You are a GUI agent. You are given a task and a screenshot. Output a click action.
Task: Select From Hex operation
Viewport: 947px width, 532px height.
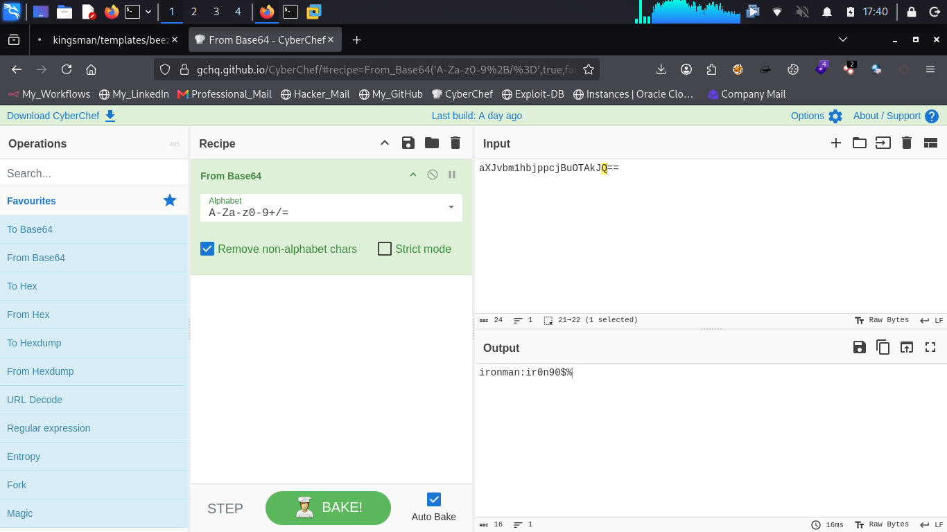[94, 314]
